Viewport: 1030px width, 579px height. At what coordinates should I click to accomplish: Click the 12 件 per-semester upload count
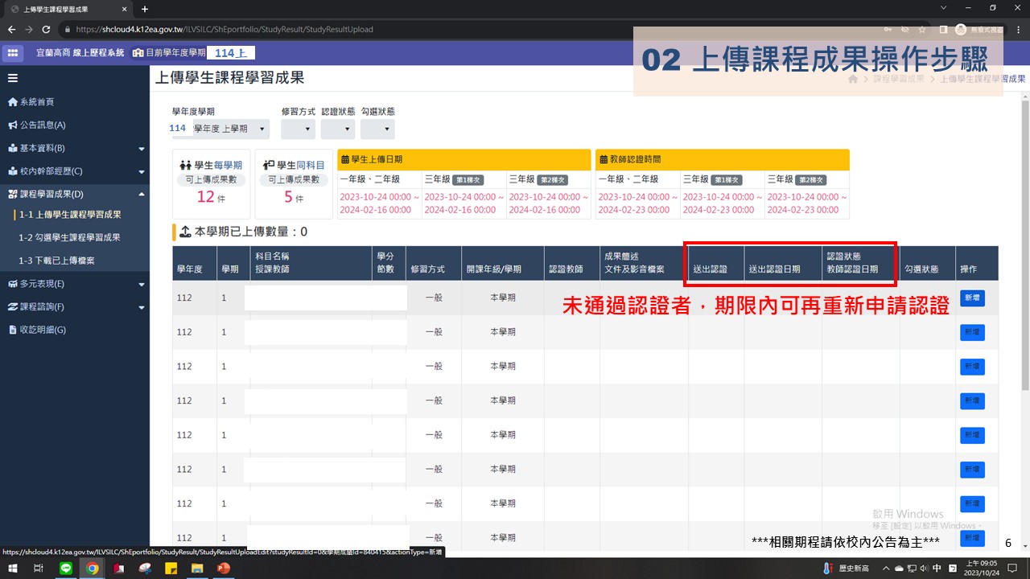[x=212, y=197]
